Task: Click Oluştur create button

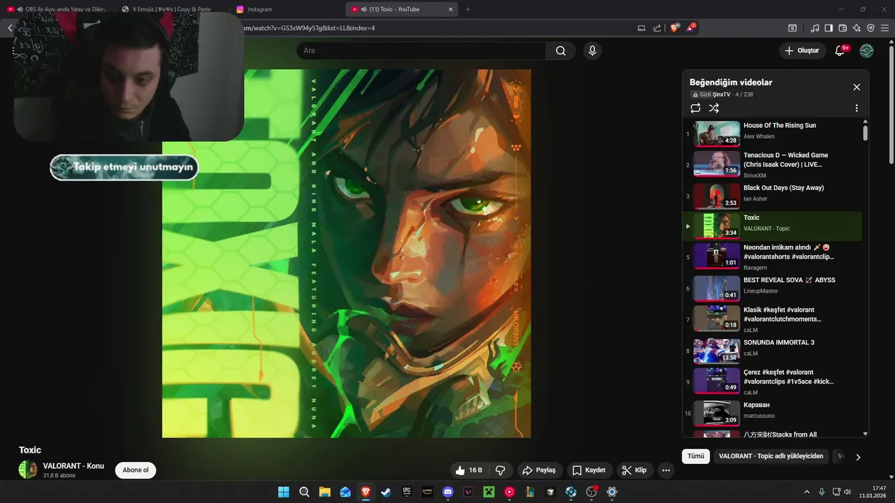Action: pyautogui.click(x=802, y=50)
